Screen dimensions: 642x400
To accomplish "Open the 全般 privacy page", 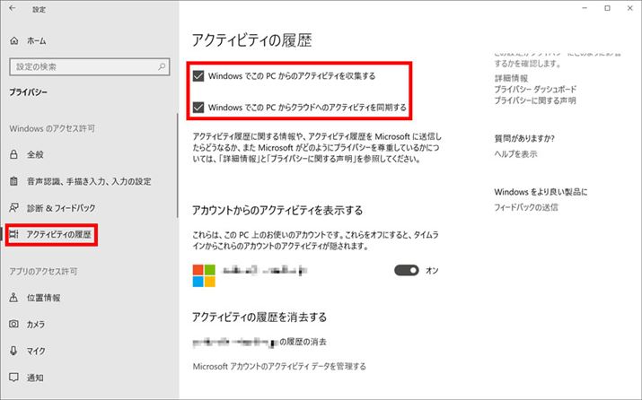I will pyautogui.click(x=35, y=154).
